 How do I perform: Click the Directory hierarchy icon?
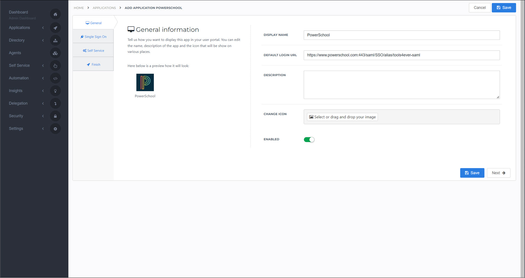pos(55,40)
